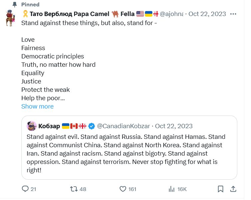Bookmark this pinned tweet
The height and width of the screenshot is (200, 251).
pos(220,189)
